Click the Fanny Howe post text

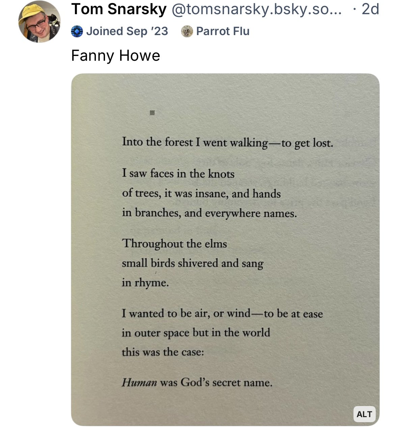[x=115, y=55]
